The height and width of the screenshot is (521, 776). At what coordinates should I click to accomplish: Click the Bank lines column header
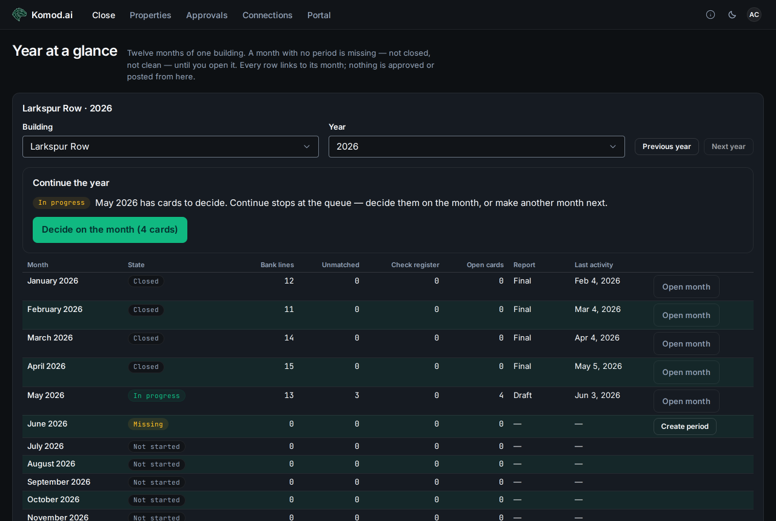[x=277, y=265]
